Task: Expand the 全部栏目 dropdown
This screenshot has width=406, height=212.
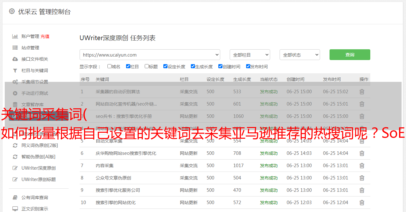Action: (250, 55)
